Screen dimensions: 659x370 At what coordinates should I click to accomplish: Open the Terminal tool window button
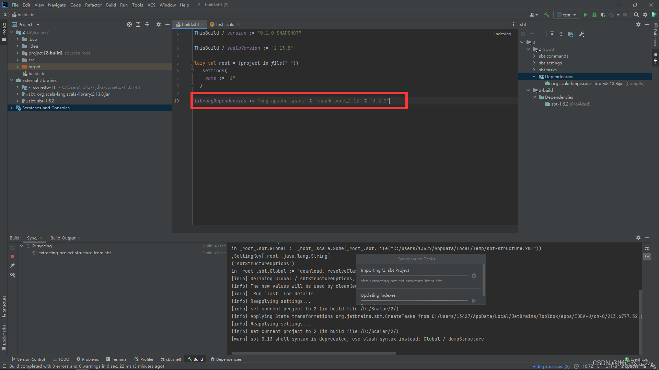[117, 359]
